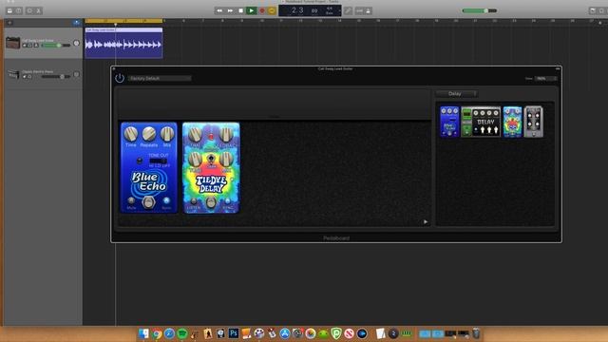This screenshot has width=608, height=342.
Task: Click the Tie Dye Delay Time knob
Action: [195, 135]
